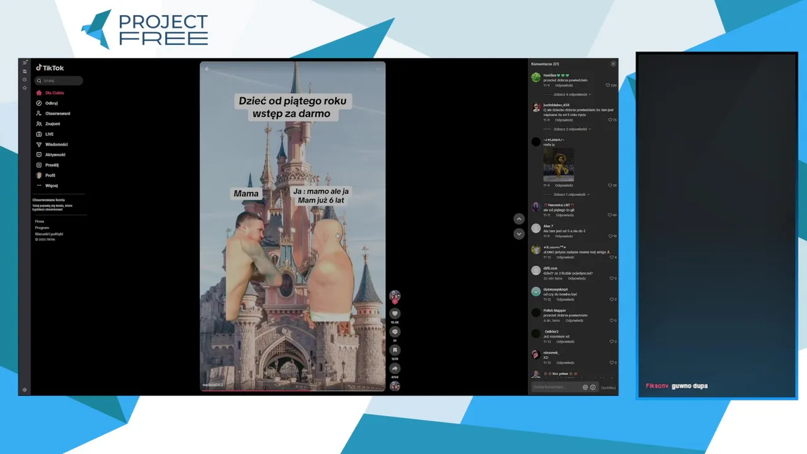Like the Families comment heart
This screenshot has height=454, width=807.
click(608, 85)
